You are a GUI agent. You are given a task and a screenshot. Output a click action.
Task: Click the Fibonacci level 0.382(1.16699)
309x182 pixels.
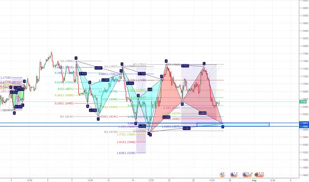pos(64,95)
